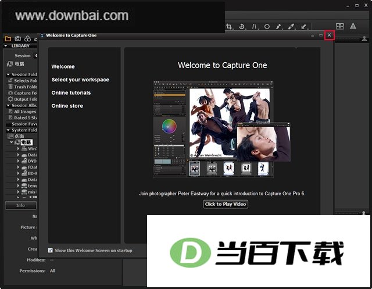Collapse the System Folders group
This screenshot has height=289, width=372.
pos(8,130)
